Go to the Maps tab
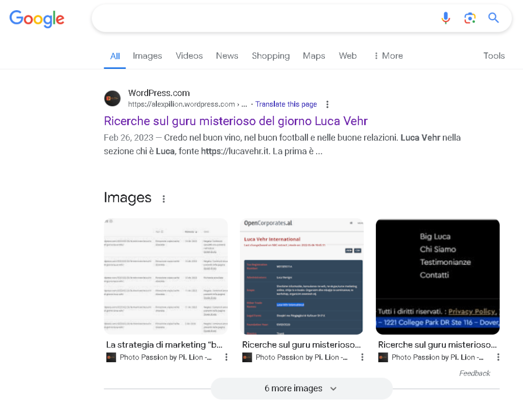Screen dimensions: 523x401 click(x=314, y=56)
